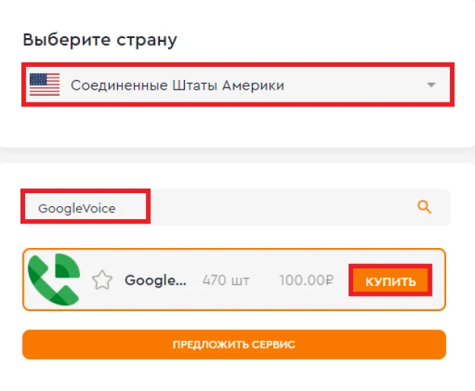
Task: Click the dropdown arrow in the country selector
Action: (431, 84)
